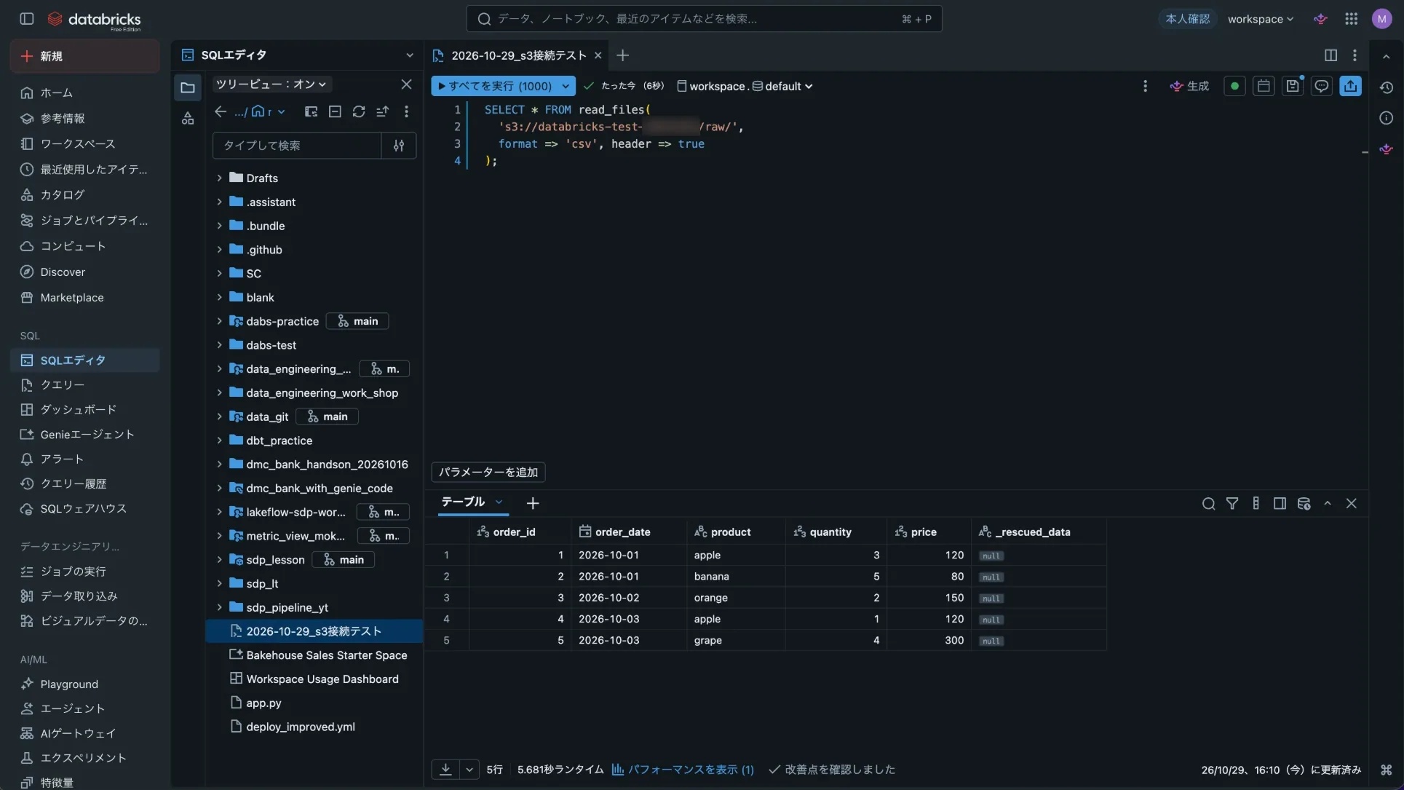This screenshot has width=1404, height=790.
Task: Share the query via share icon
Action: point(1351,86)
